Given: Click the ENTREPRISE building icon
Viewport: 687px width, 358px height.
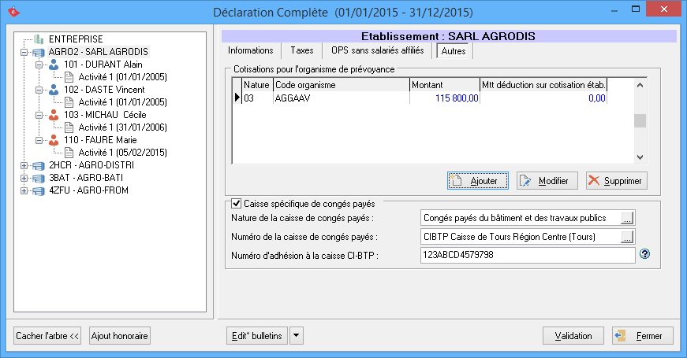Looking at the screenshot, I should click(x=38, y=39).
